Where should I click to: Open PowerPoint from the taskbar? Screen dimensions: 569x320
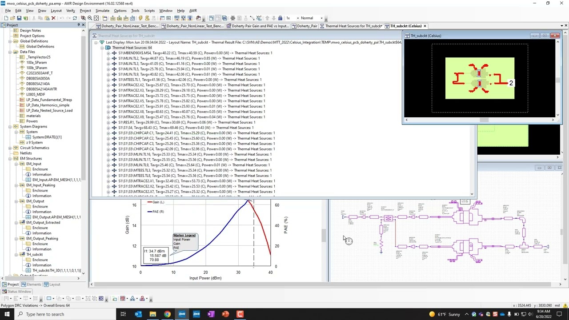(x=225, y=314)
